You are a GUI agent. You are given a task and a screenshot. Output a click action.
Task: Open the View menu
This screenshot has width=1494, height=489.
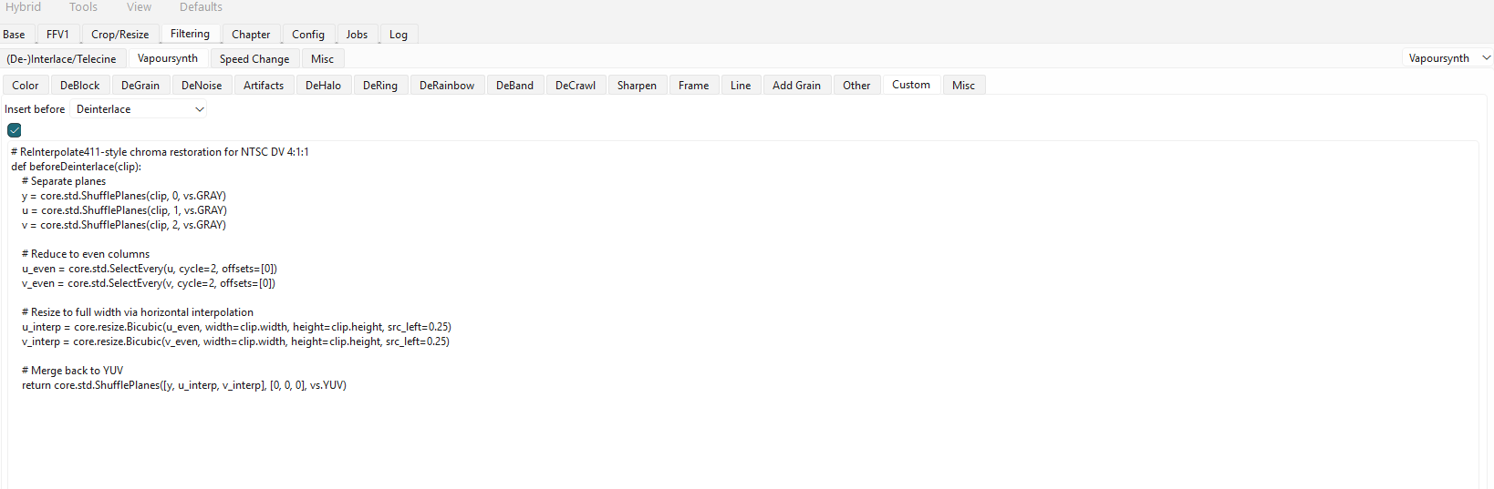point(139,7)
